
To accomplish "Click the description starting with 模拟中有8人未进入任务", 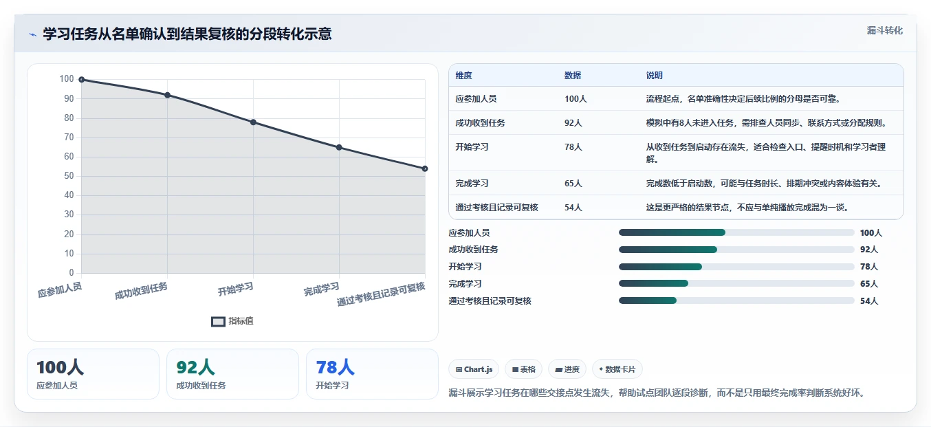I will 767,123.
